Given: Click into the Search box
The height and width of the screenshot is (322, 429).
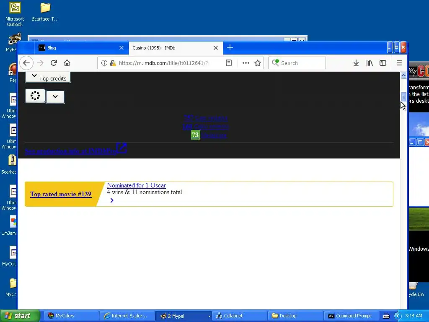Looking at the screenshot, I should (x=297, y=63).
